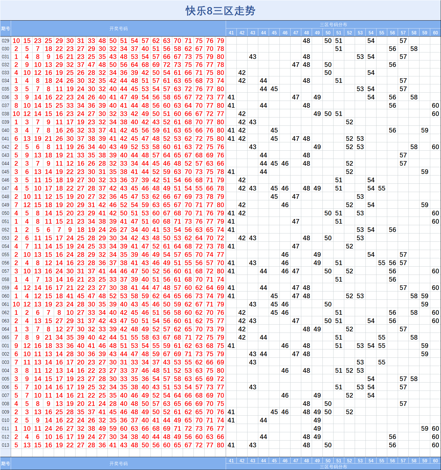Click black 59 in period 002 distribution

pos(425,354)
